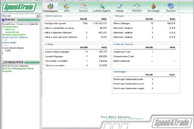The image size is (194, 129).
Task: Select Artikel in offenen Aufträgen row
Action: pyautogui.click(x=76, y=52)
